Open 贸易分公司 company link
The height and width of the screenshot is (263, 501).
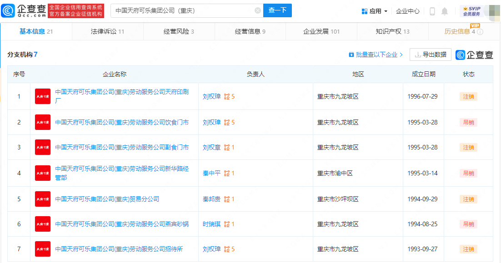[x=107, y=199]
